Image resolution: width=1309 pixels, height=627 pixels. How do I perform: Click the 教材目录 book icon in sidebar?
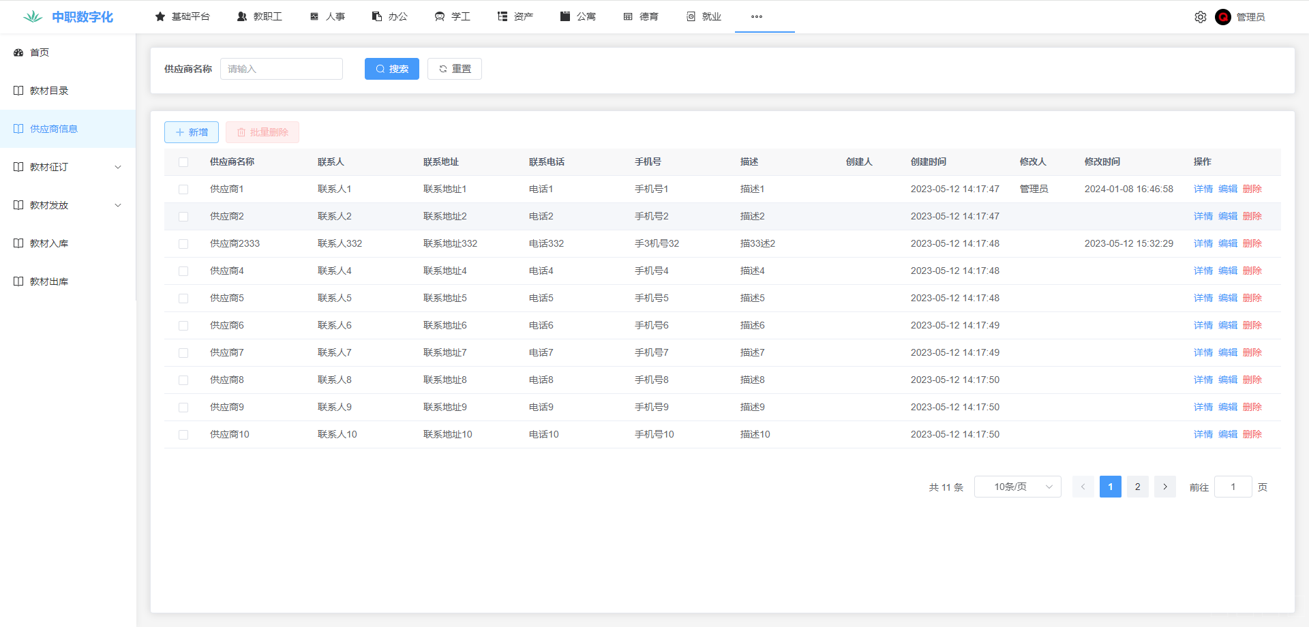tap(18, 91)
